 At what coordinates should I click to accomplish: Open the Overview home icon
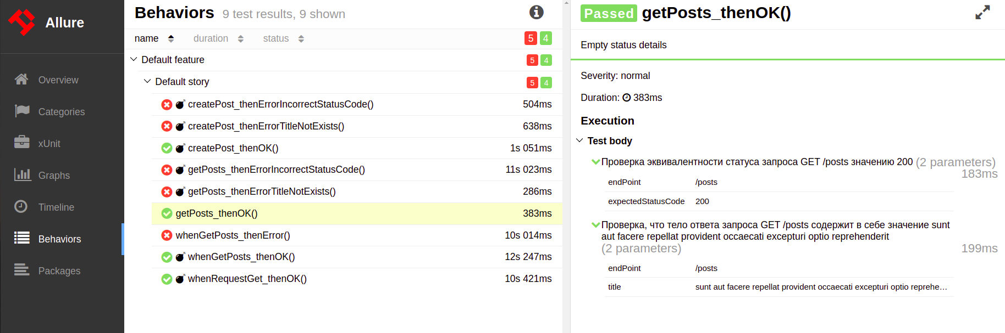(x=21, y=80)
